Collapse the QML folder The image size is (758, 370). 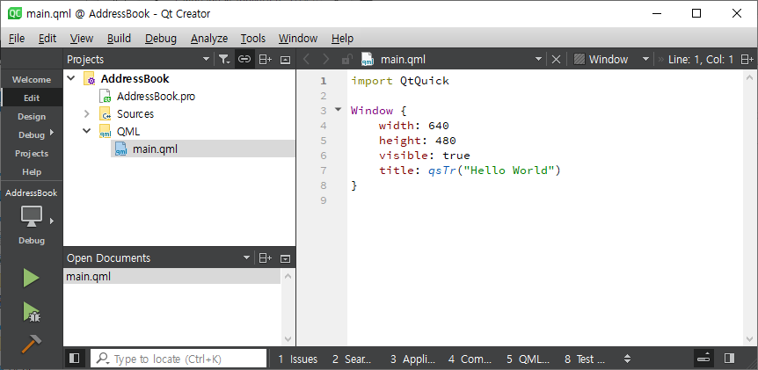(86, 130)
